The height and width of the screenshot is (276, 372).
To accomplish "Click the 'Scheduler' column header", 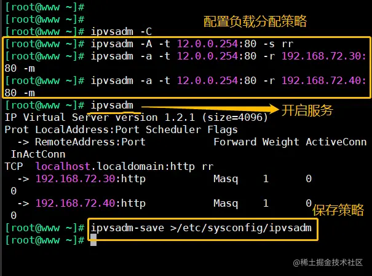I will tap(173, 129).
